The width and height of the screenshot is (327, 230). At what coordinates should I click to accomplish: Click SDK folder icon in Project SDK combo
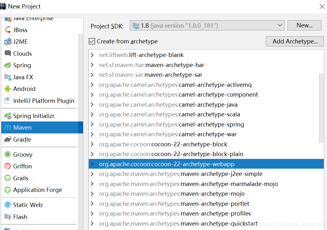(136, 26)
